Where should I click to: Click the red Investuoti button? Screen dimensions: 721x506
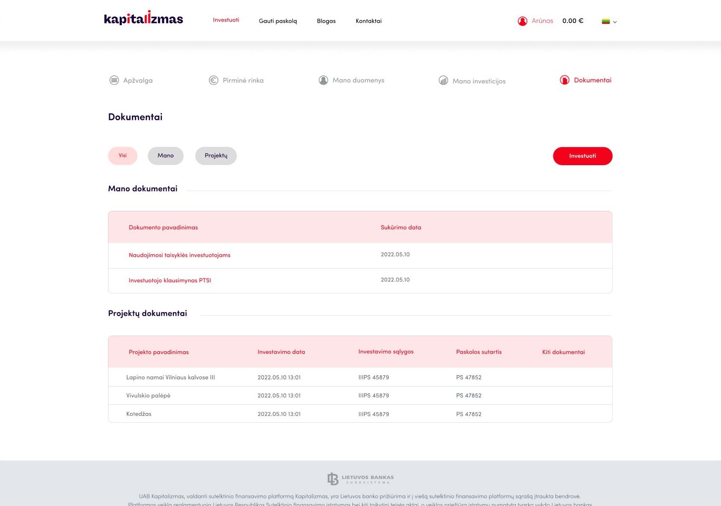tap(582, 156)
